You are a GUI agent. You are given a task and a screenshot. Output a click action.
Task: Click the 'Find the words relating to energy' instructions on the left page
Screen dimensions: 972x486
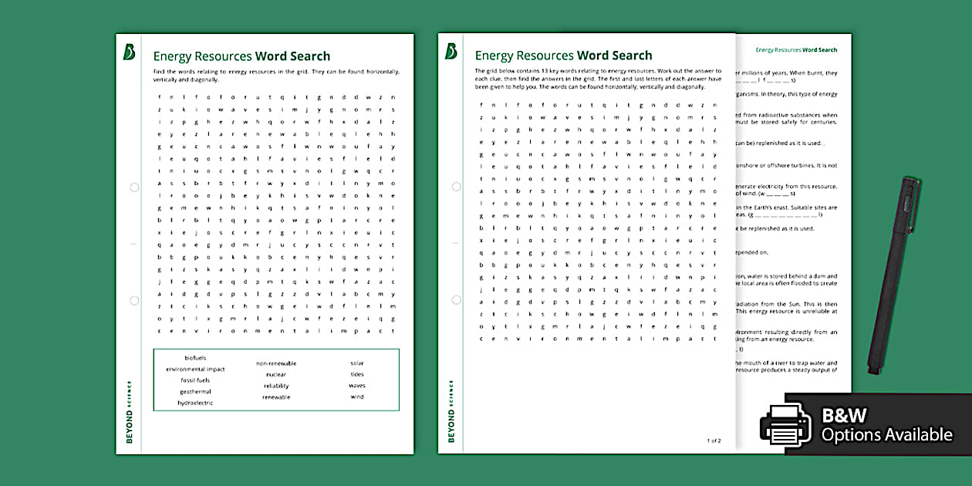tap(276, 76)
